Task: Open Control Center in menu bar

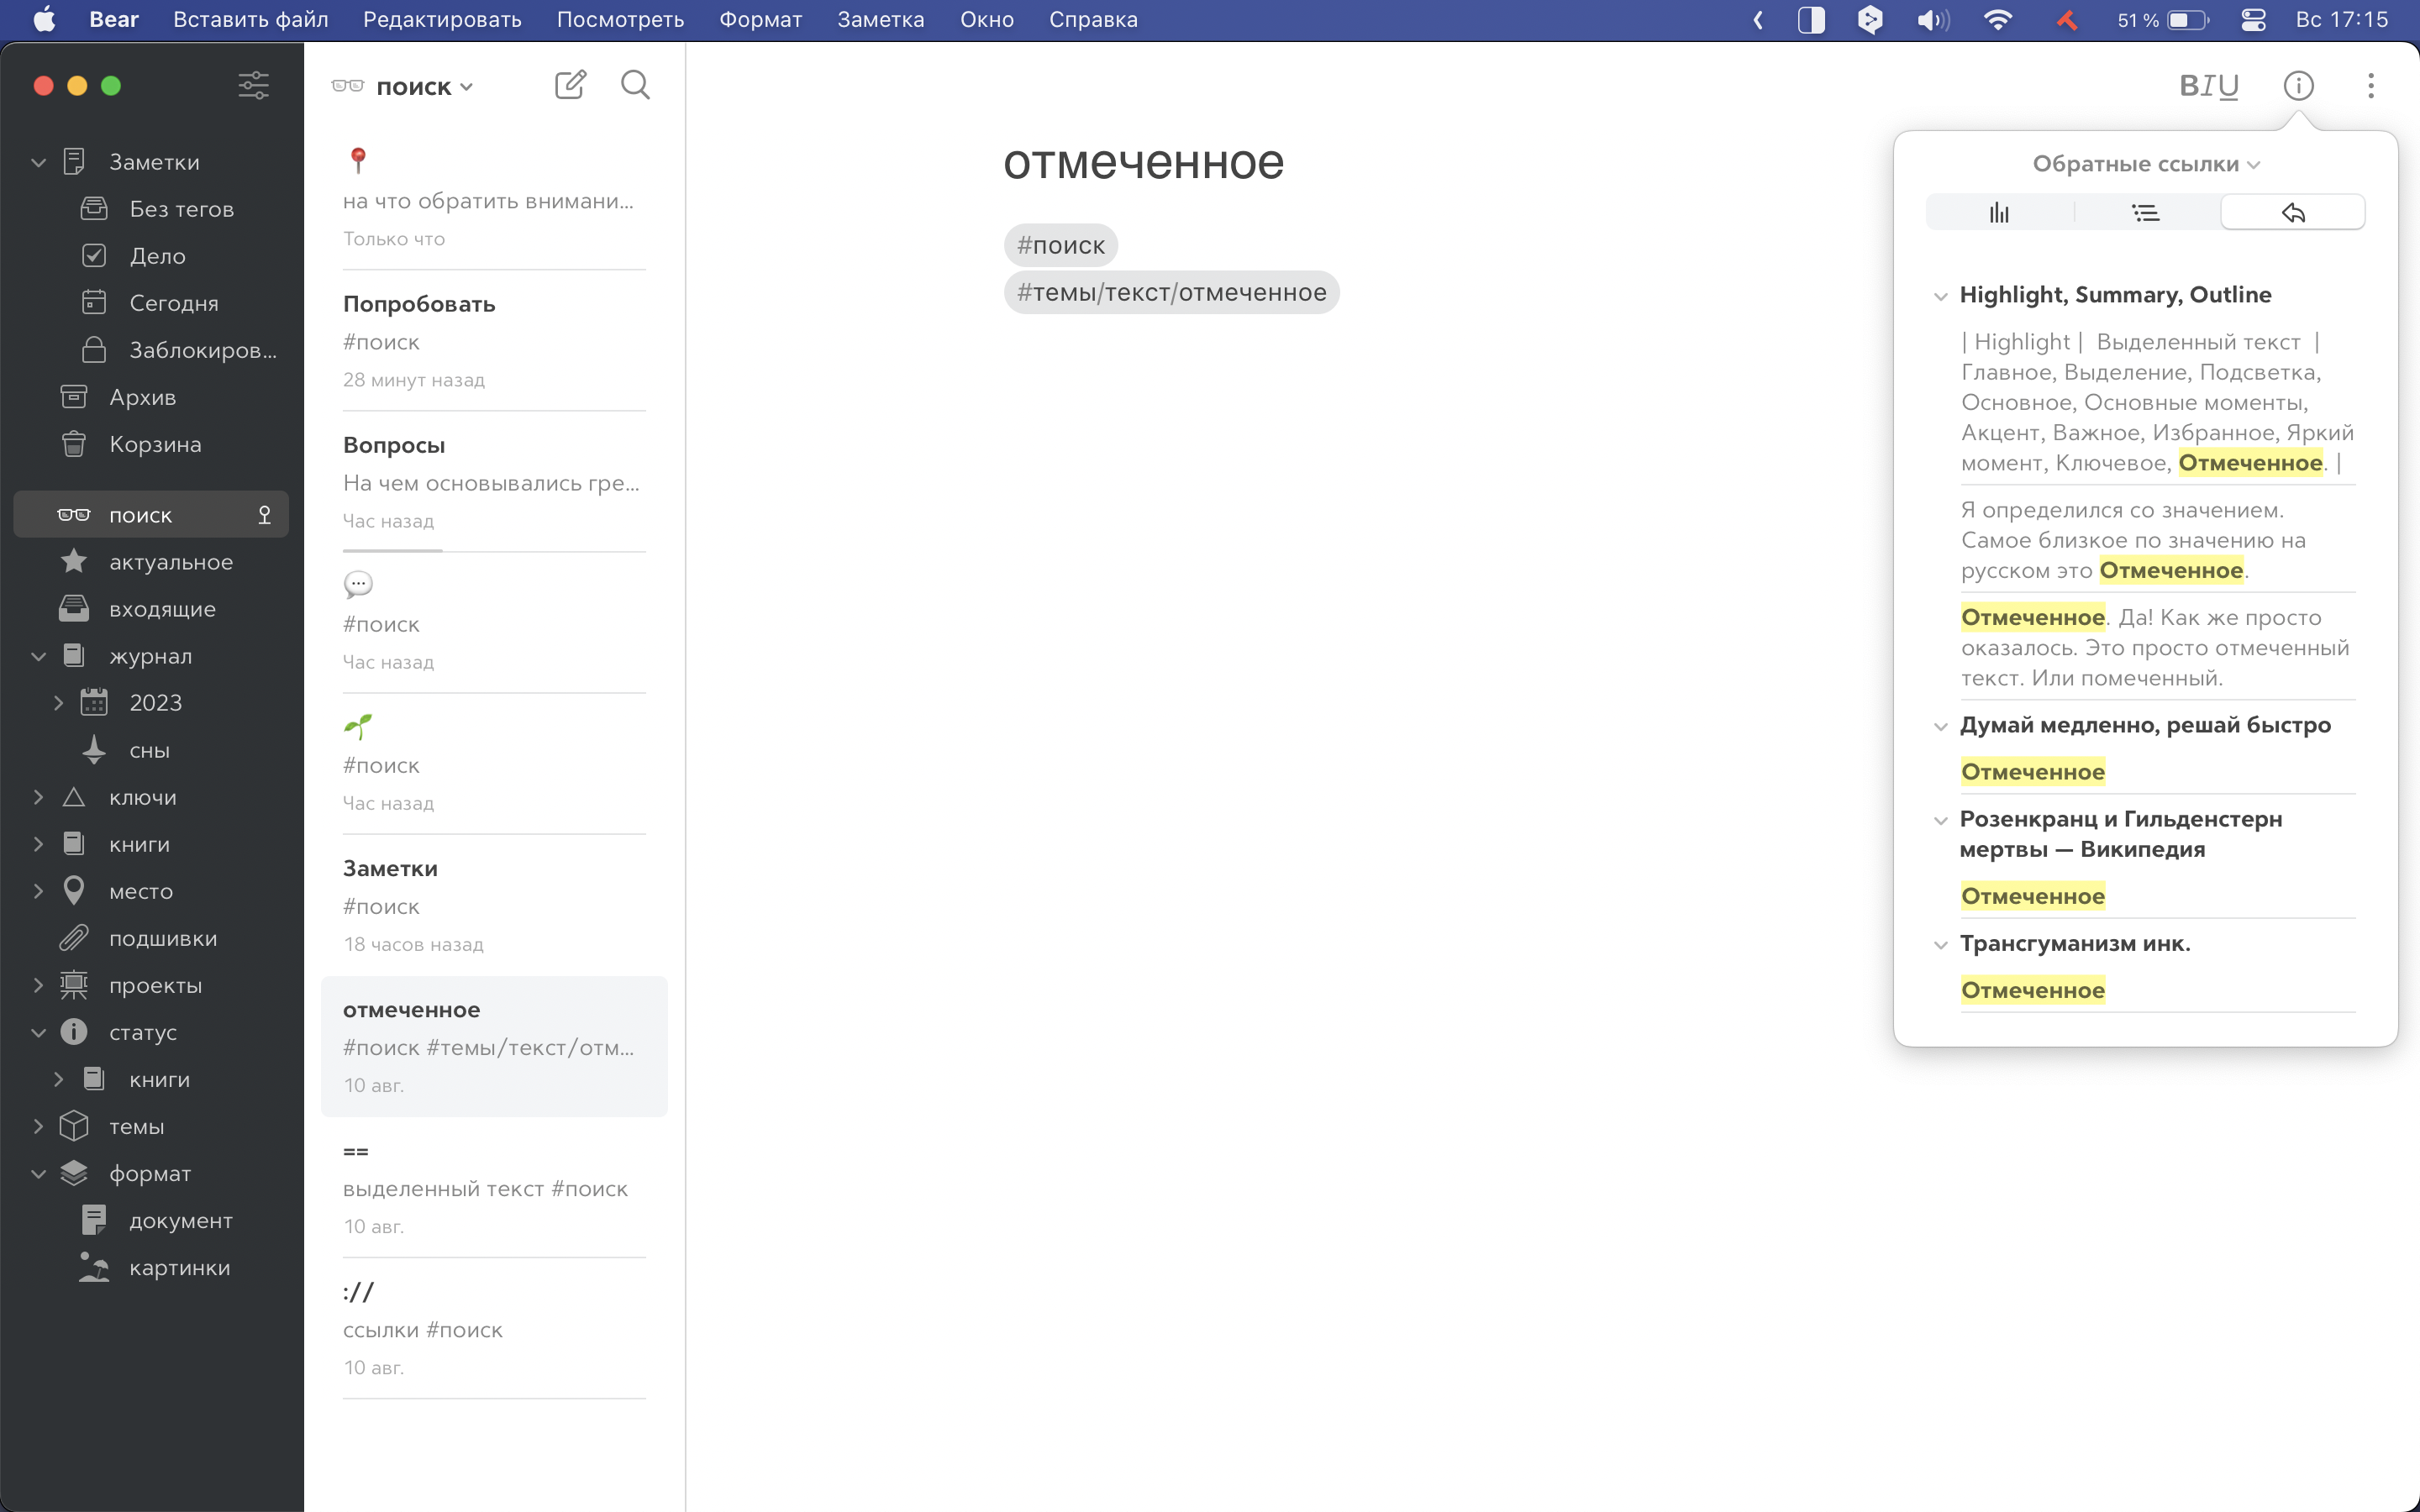Action: coord(2253,20)
